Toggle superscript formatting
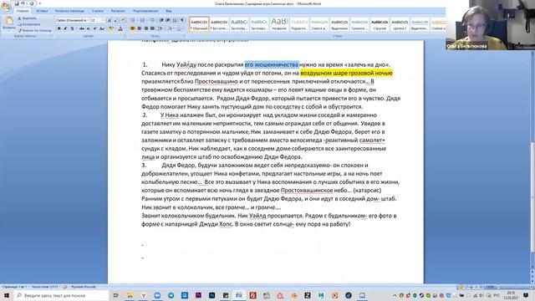Screen dimensions: 535x301 94,28
